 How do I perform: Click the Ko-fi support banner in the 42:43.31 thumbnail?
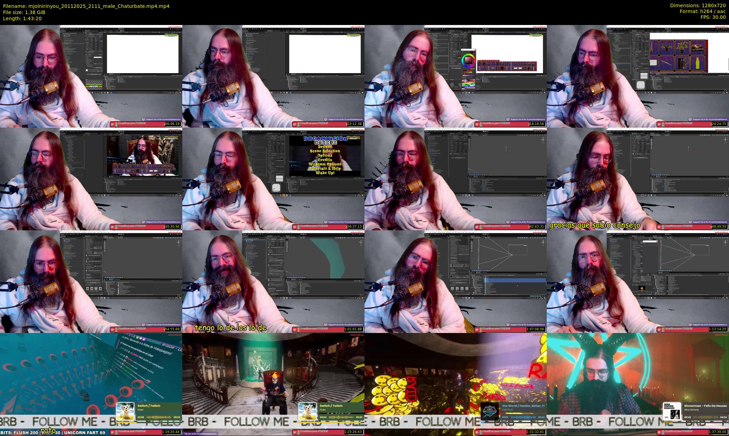tap(526, 222)
